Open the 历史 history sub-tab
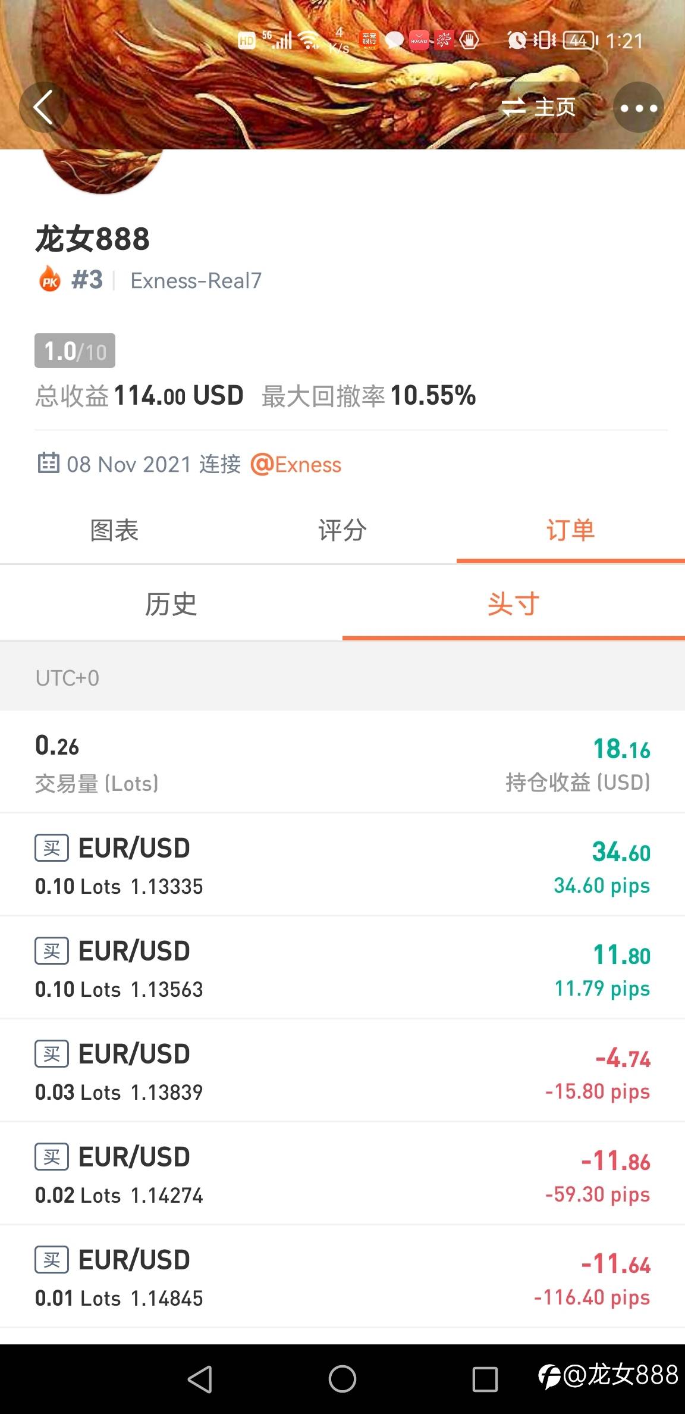 pyautogui.click(x=171, y=604)
